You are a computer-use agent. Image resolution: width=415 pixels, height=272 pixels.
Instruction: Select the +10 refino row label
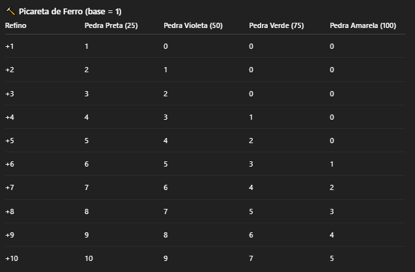[12, 258]
